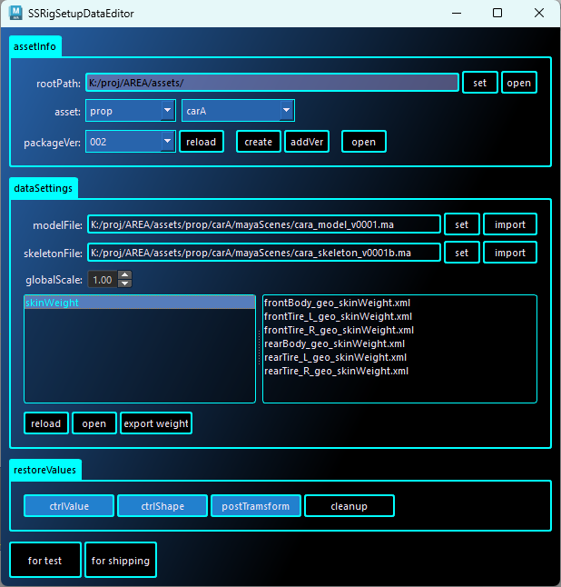Toggle the ctrlShape restore option

tap(162, 506)
